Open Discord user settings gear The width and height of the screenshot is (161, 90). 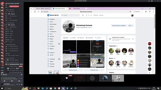point(22,84)
